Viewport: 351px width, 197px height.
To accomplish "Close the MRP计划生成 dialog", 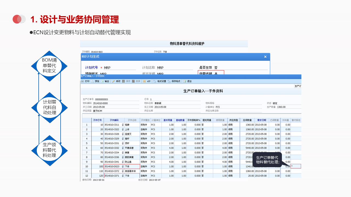I will pyautogui.click(x=265, y=57).
